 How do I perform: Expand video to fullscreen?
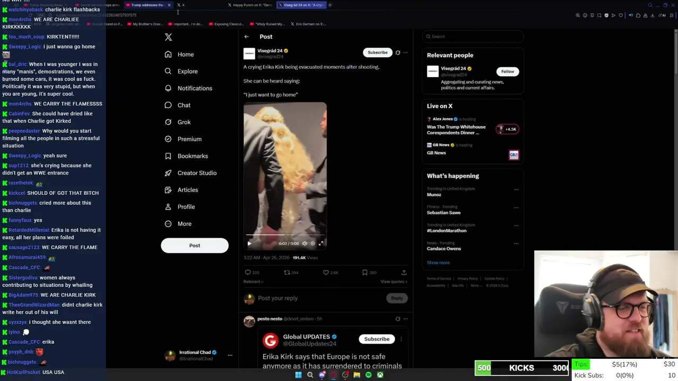click(320, 243)
